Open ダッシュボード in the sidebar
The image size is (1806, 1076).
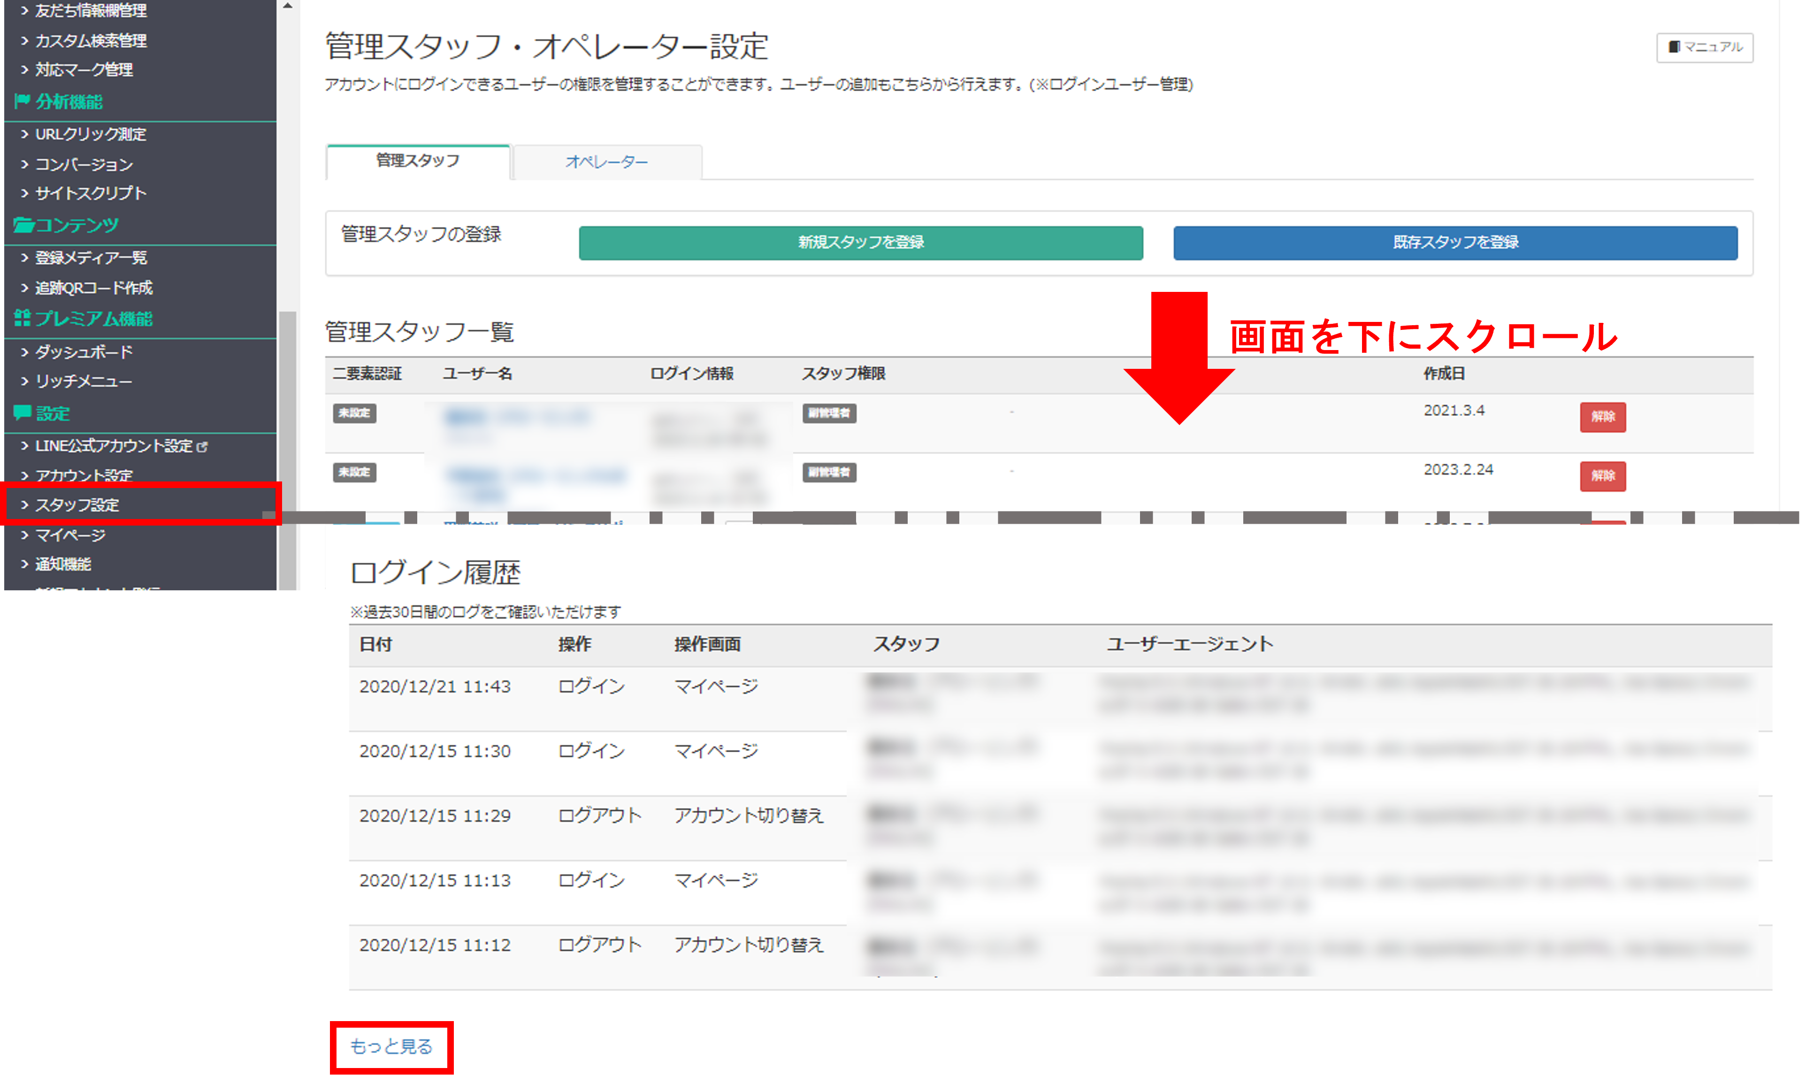coord(84,352)
